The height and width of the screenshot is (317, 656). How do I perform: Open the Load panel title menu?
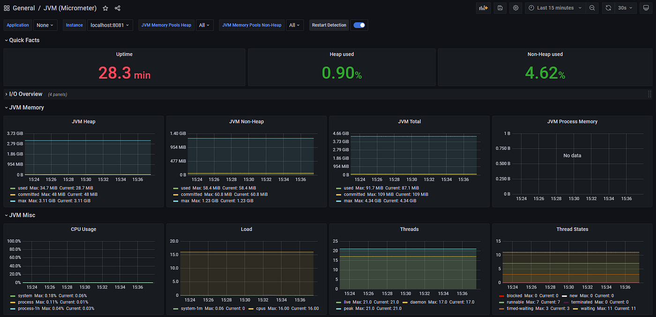tap(246, 229)
